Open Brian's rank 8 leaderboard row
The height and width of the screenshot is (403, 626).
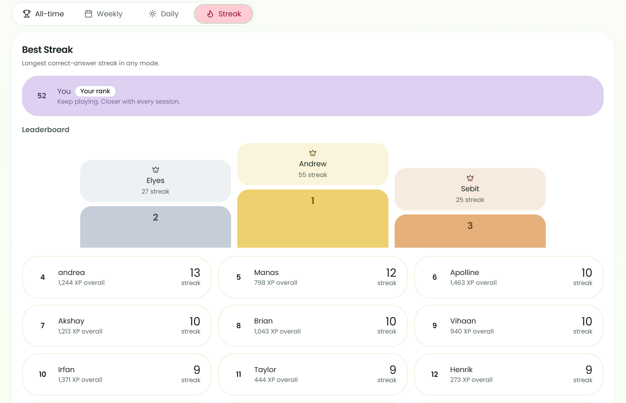[313, 326]
